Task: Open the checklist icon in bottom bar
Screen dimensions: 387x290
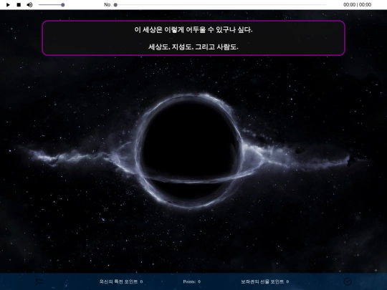Action: point(39,281)
